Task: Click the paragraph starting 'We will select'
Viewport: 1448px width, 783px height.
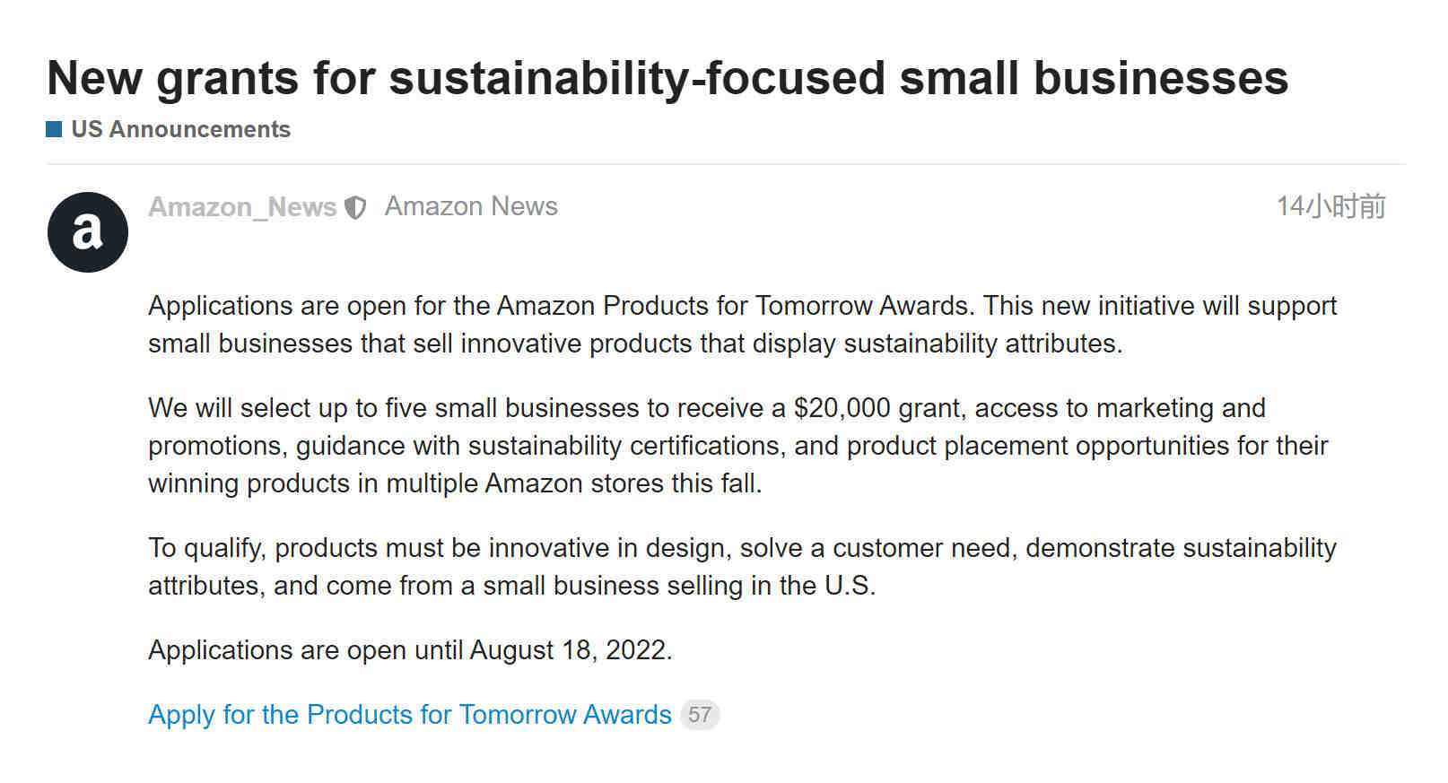Action: tap(737, 446)
